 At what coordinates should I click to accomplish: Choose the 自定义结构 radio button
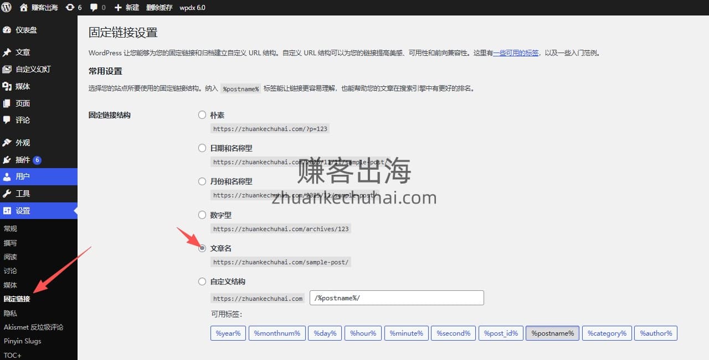click(202, 281)
